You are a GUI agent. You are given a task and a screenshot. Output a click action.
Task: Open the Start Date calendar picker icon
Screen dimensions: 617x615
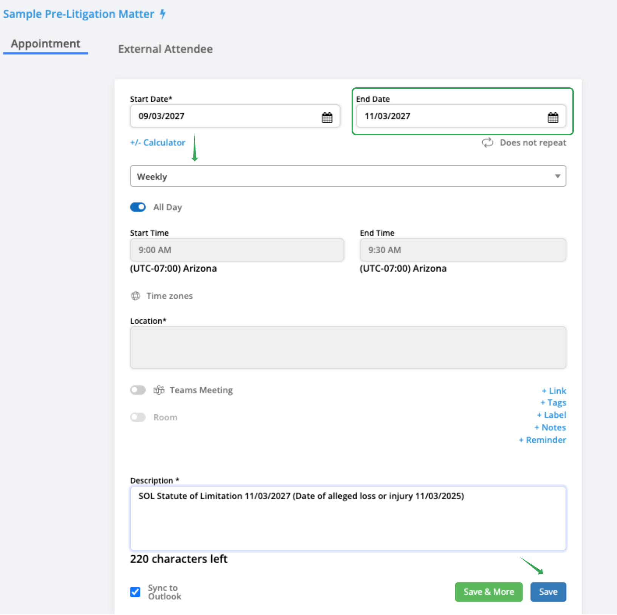coord(327,118)
